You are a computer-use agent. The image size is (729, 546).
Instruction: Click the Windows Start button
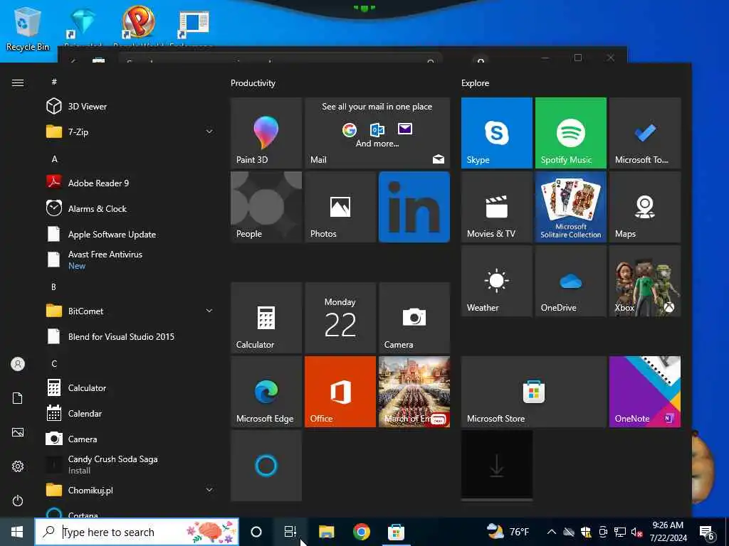[17, 532]
